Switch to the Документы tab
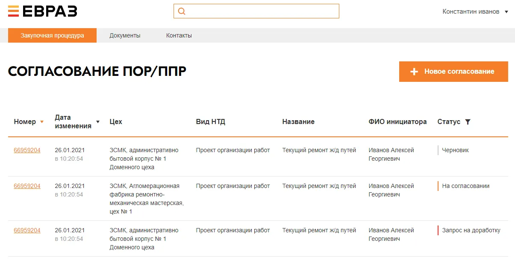This screenshot has height=260, width=515. pos(125,35)
